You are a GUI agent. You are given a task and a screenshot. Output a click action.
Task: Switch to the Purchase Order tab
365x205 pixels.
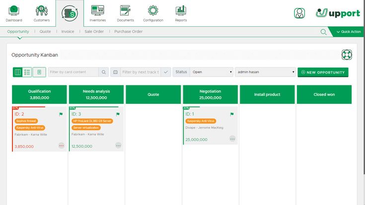click(x=128, y=32)
